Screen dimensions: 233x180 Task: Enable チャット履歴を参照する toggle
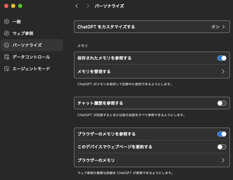[x=222, y=103]
